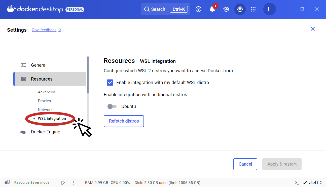Open the terminal icon in the status bar

tap(297, 182)
